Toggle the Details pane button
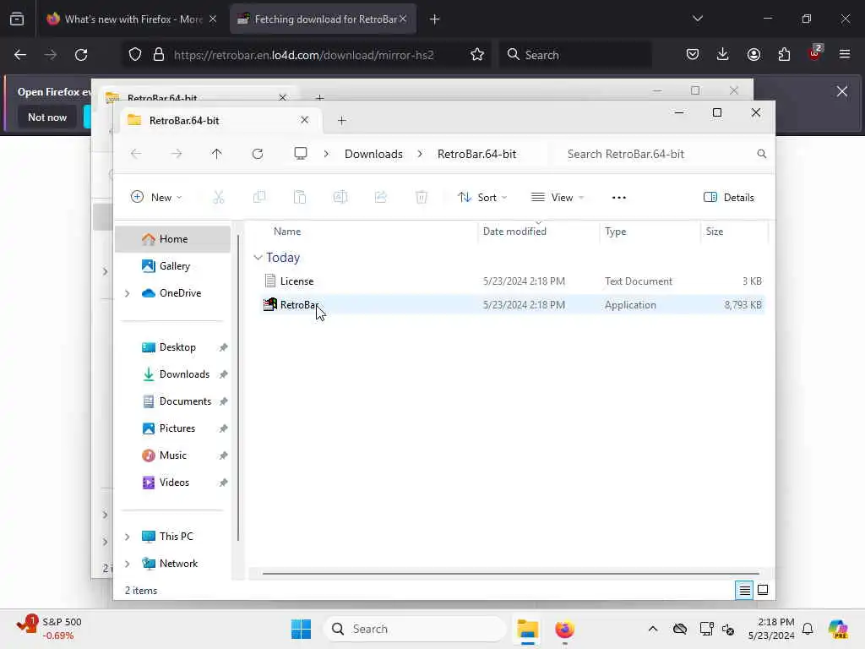865x649 pixels. [729, 197]
